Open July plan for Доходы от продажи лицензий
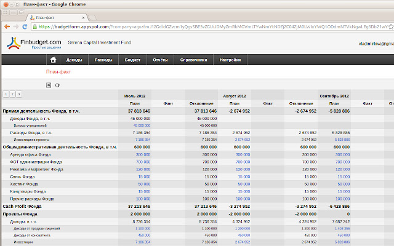 pyautogui.click(x=143, y=229)
